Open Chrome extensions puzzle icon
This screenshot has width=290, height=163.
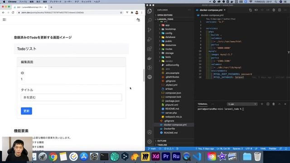132,13
